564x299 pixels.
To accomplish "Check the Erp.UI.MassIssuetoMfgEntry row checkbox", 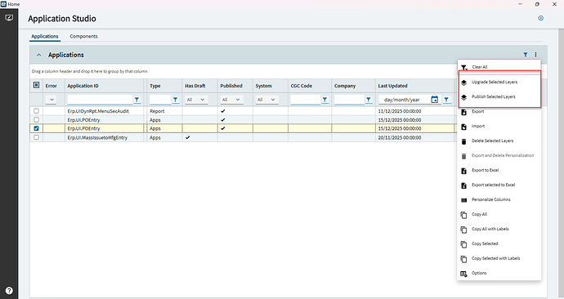I will 36,137.
